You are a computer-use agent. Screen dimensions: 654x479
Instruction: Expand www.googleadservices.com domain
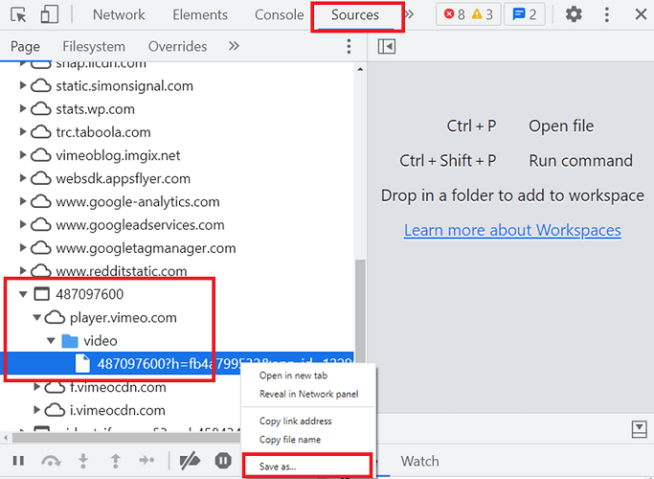(x=23, y=224)
